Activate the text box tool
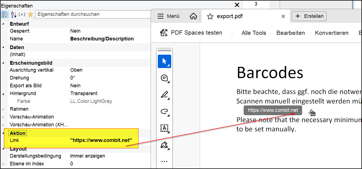 (164, 128)
